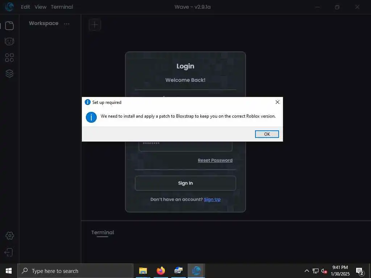
Task: Open the Windows Start menu
Action: (9, 271)
